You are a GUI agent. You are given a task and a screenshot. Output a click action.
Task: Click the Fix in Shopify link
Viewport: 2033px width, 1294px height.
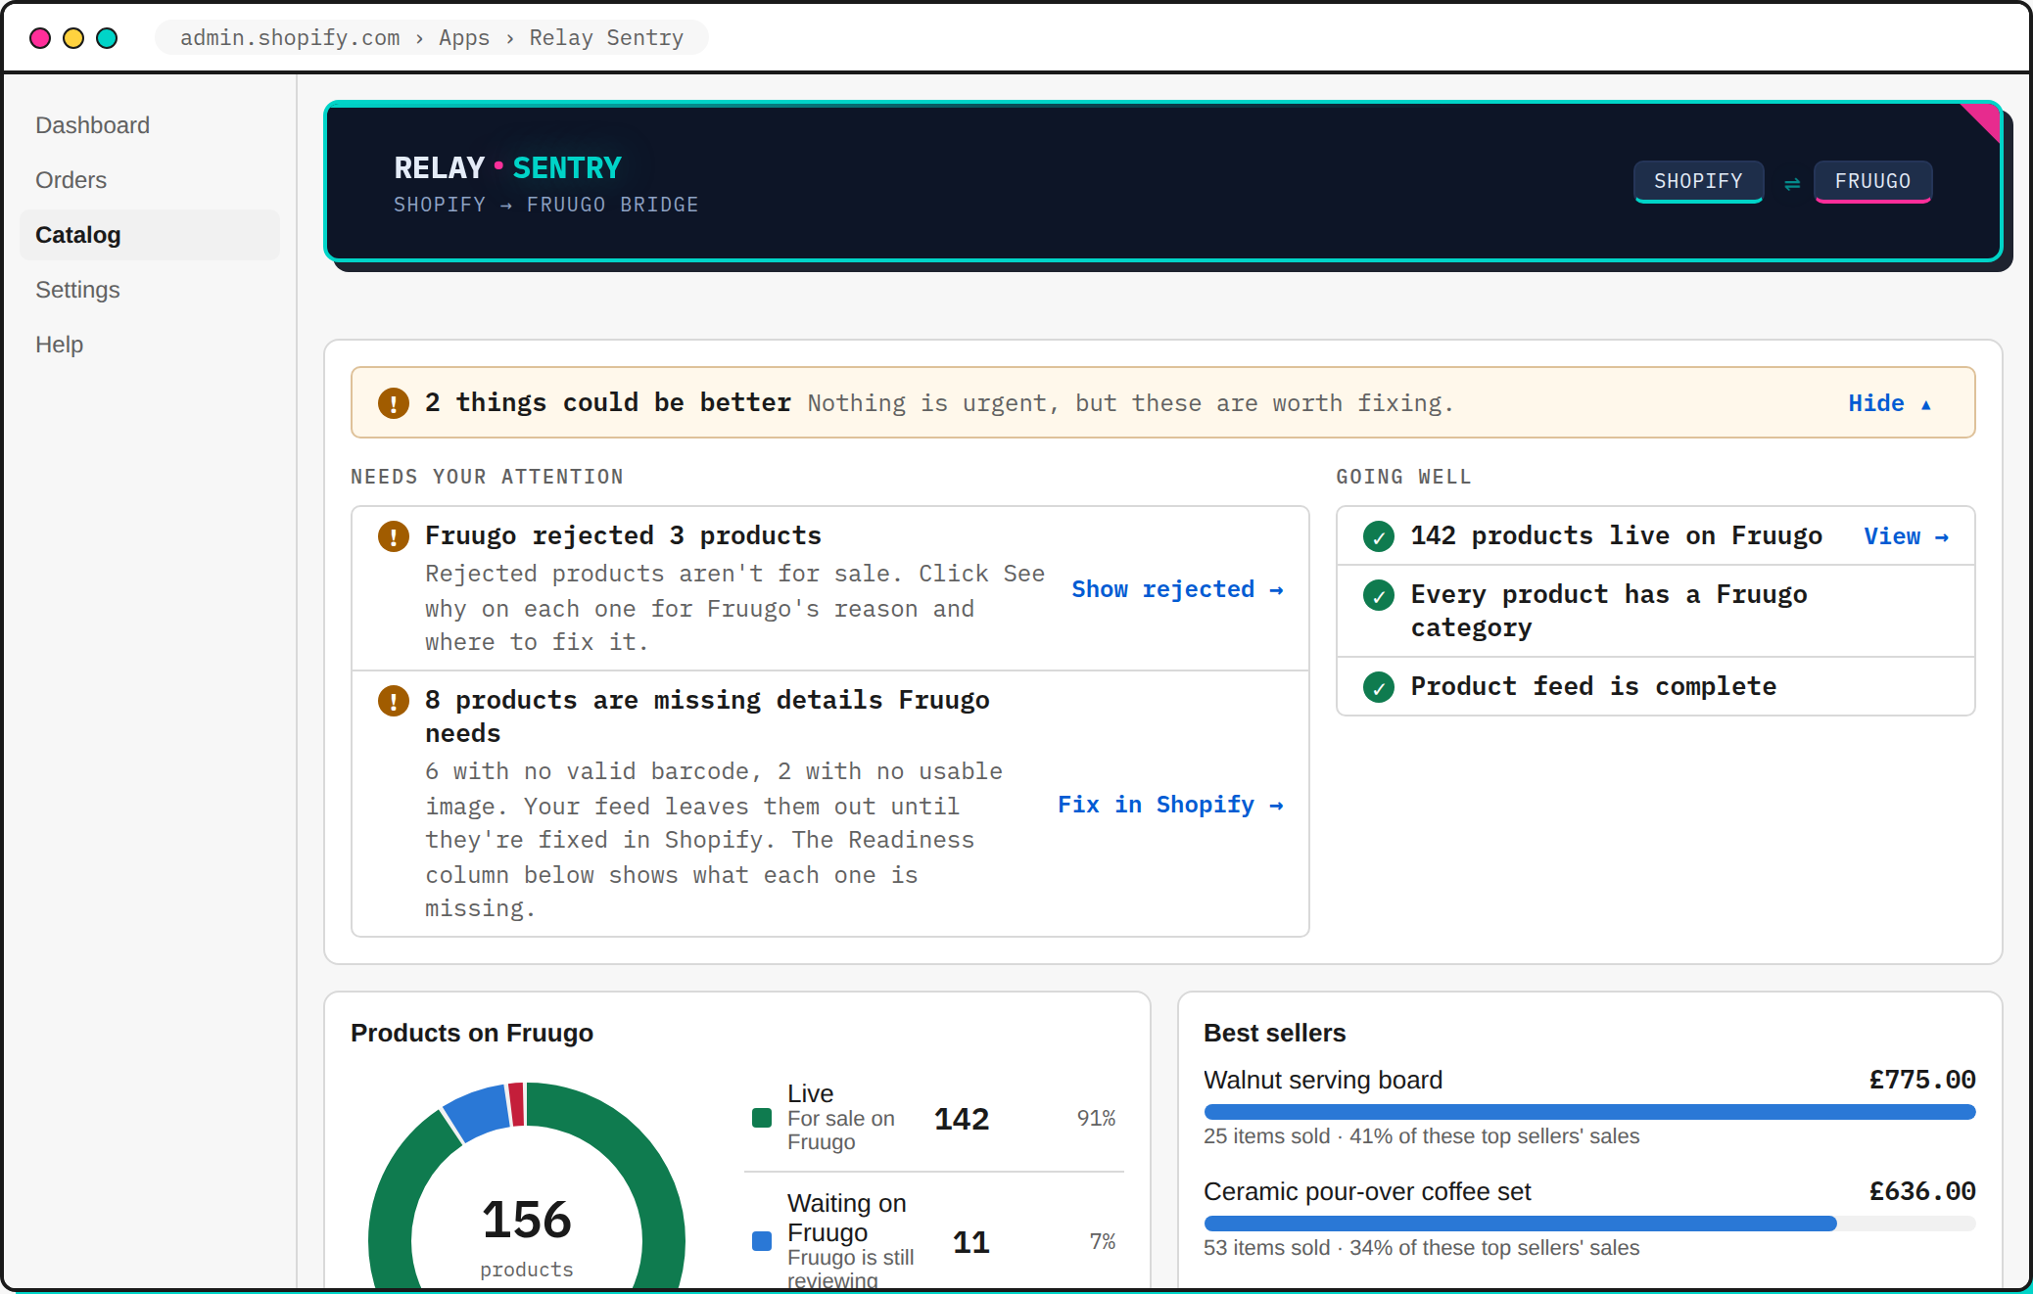pos(1170,805)
